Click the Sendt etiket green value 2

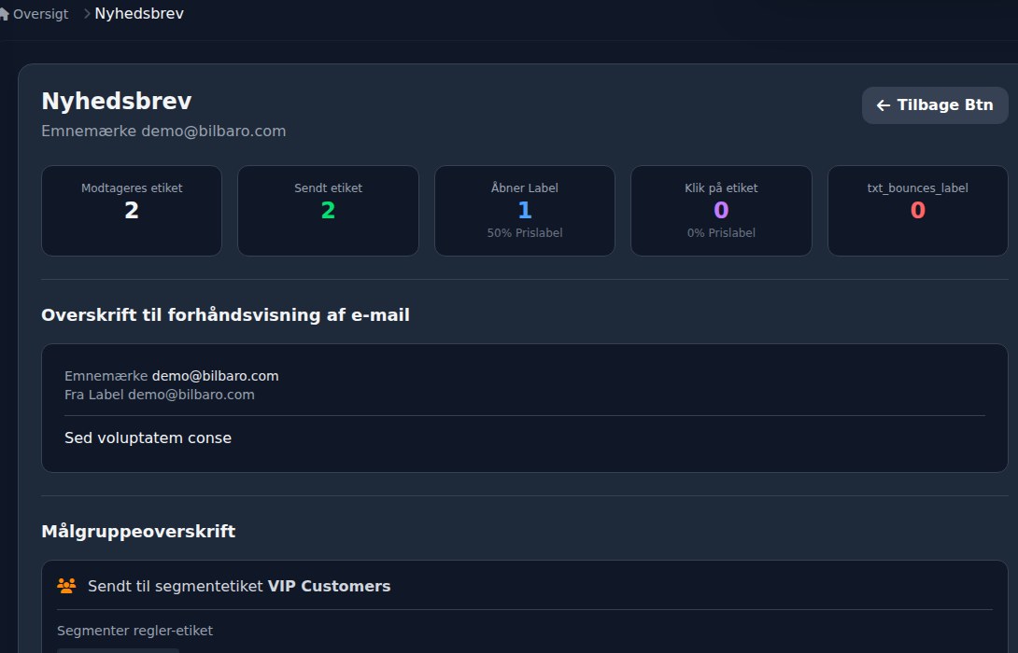(329, 210)
